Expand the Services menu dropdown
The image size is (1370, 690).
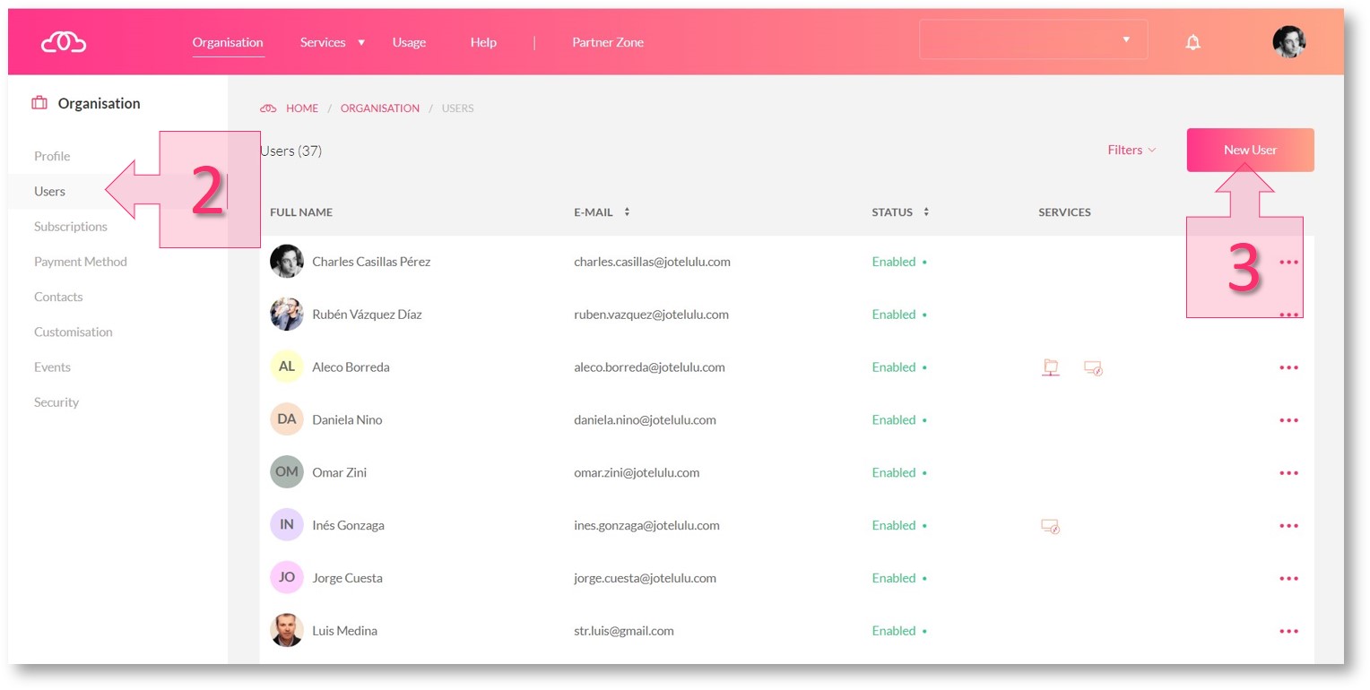tap(332, 42)
